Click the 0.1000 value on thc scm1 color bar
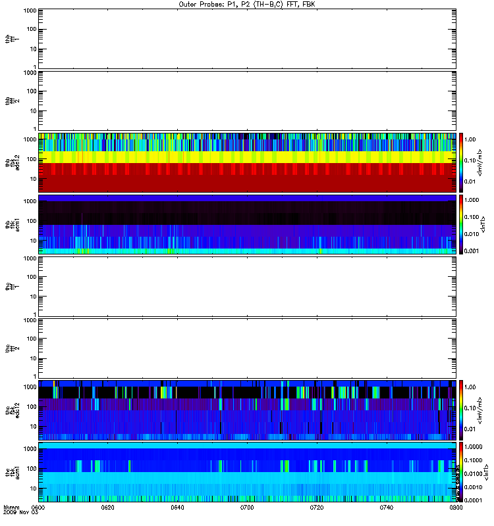The height and width of the screenshot is (526, 494). tap(473, 460)
